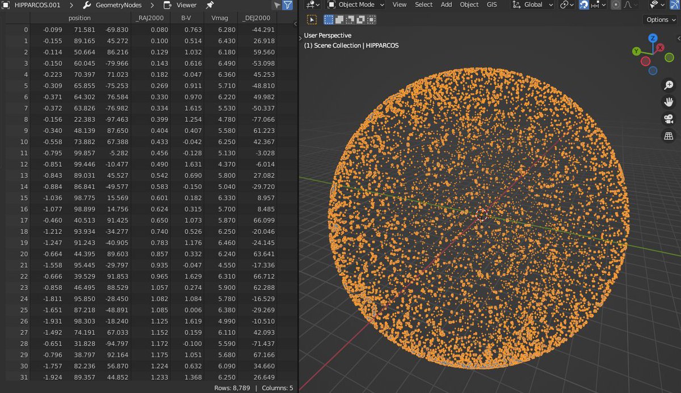The image size is (681, 393).
Task: Activate the pan view hand icon
Action: [669, 102]
